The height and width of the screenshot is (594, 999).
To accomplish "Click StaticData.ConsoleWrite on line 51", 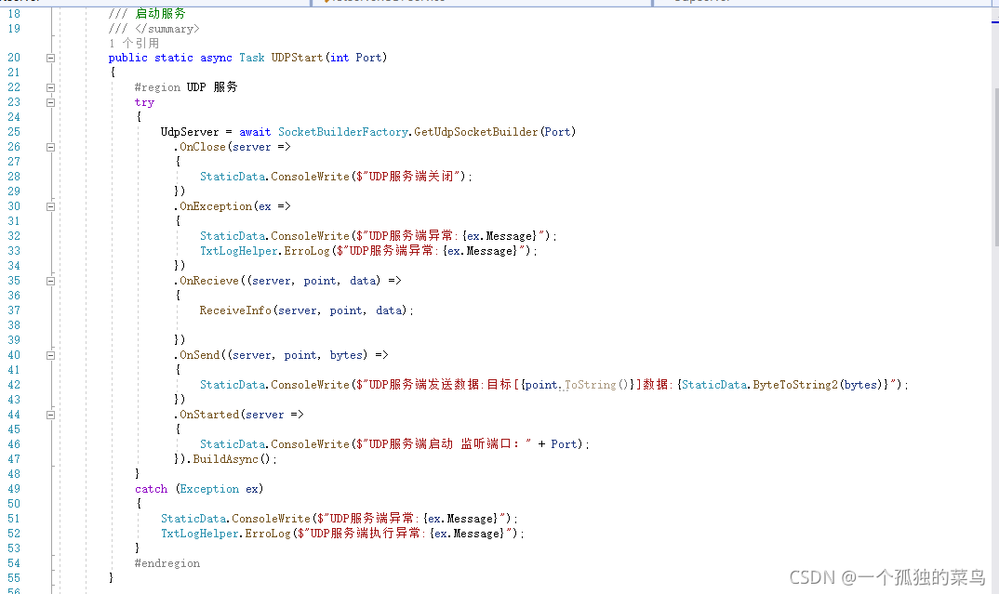I will coord(233,518).
